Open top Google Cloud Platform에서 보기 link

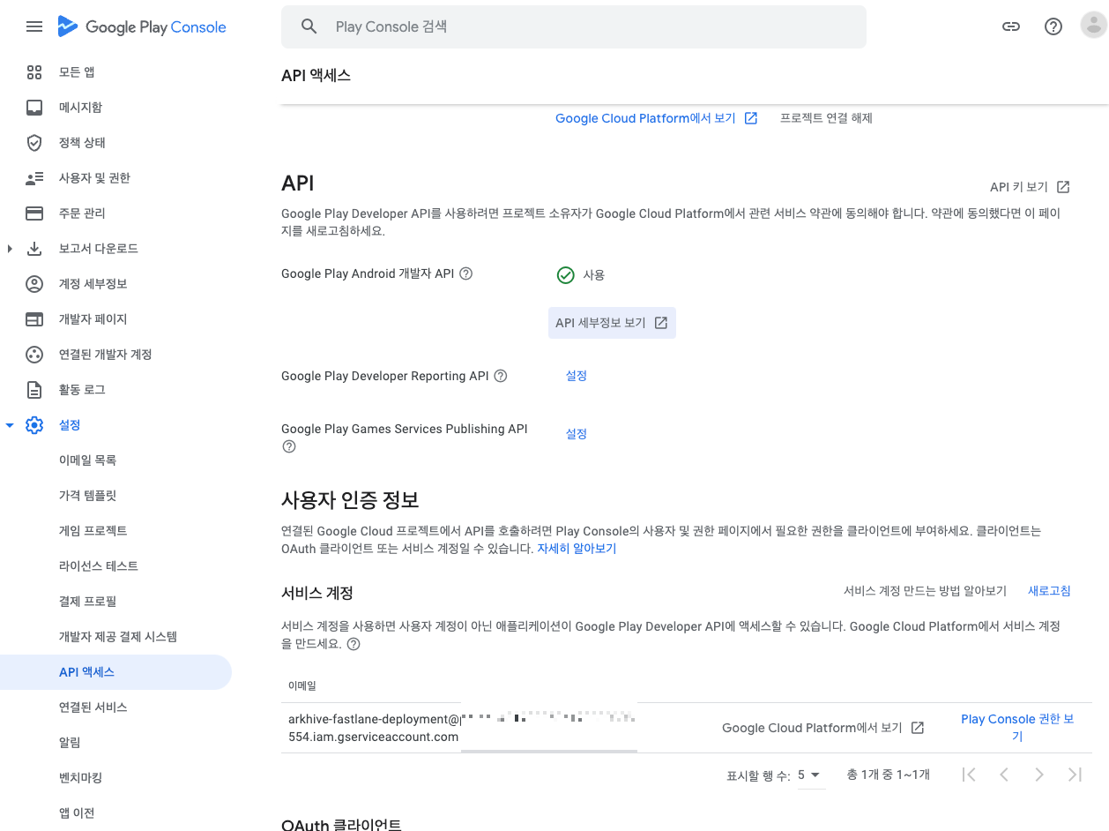point(656,118)
